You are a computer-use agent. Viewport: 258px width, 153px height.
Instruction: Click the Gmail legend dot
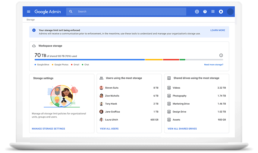pyautogui.click(x=72, y=65)
